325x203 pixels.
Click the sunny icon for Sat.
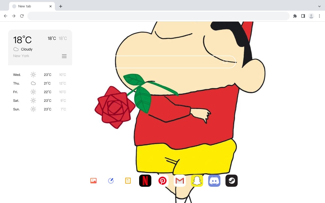33,100
